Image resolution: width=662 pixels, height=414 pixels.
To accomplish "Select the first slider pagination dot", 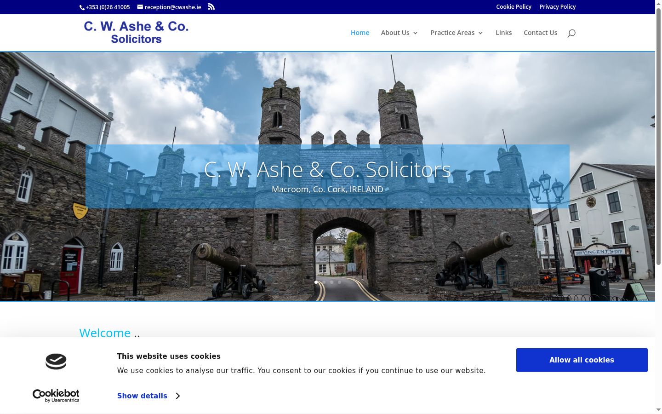I will [316, 282].
